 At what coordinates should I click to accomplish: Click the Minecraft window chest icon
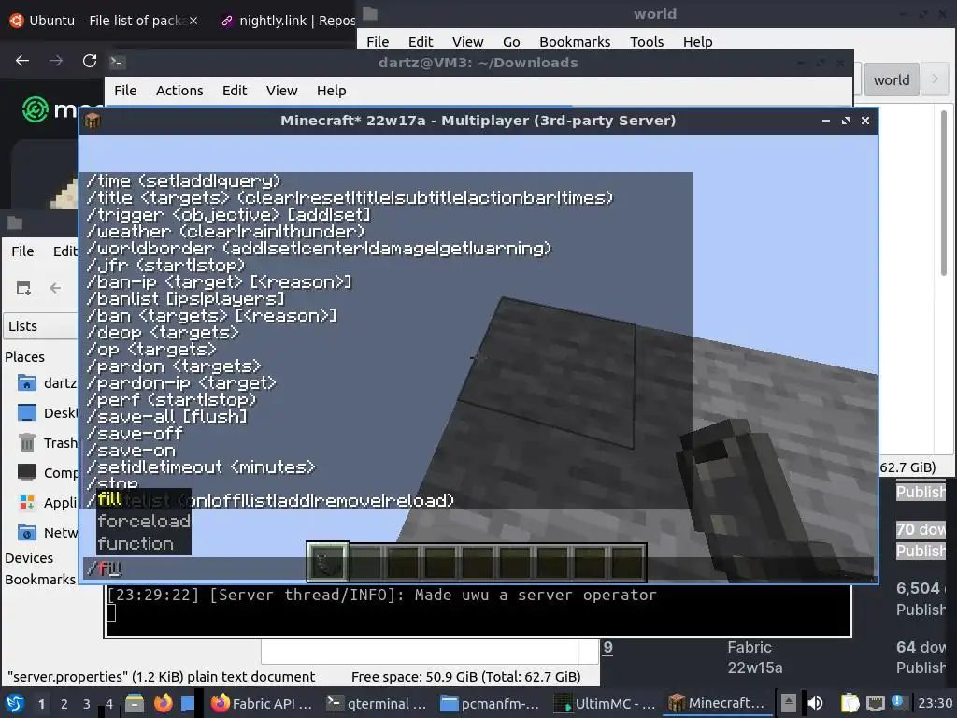point(93,121)
